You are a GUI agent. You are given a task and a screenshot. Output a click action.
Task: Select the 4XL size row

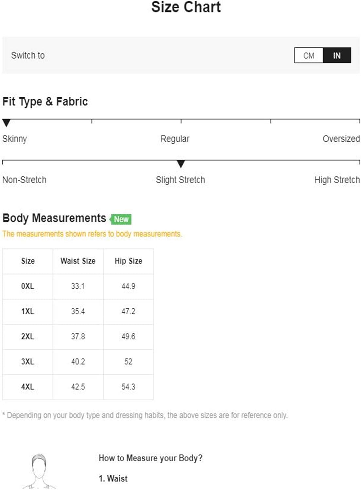pyautogui.click(x=78, y=387)
